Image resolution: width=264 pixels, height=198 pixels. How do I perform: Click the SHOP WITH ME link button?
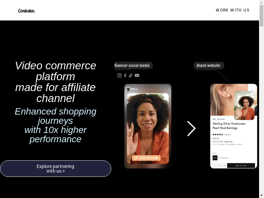click(146, 158)
